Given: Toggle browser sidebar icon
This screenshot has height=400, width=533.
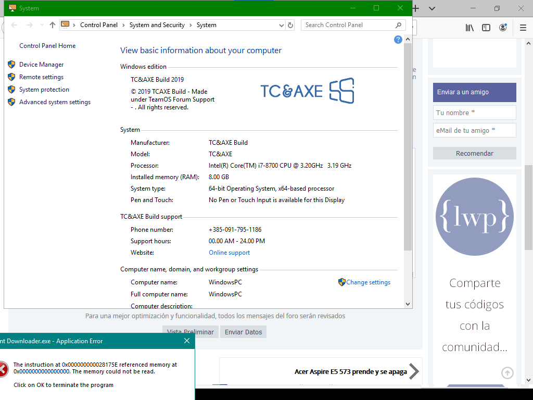Looking at the screenshot, I should click(486, 28).
